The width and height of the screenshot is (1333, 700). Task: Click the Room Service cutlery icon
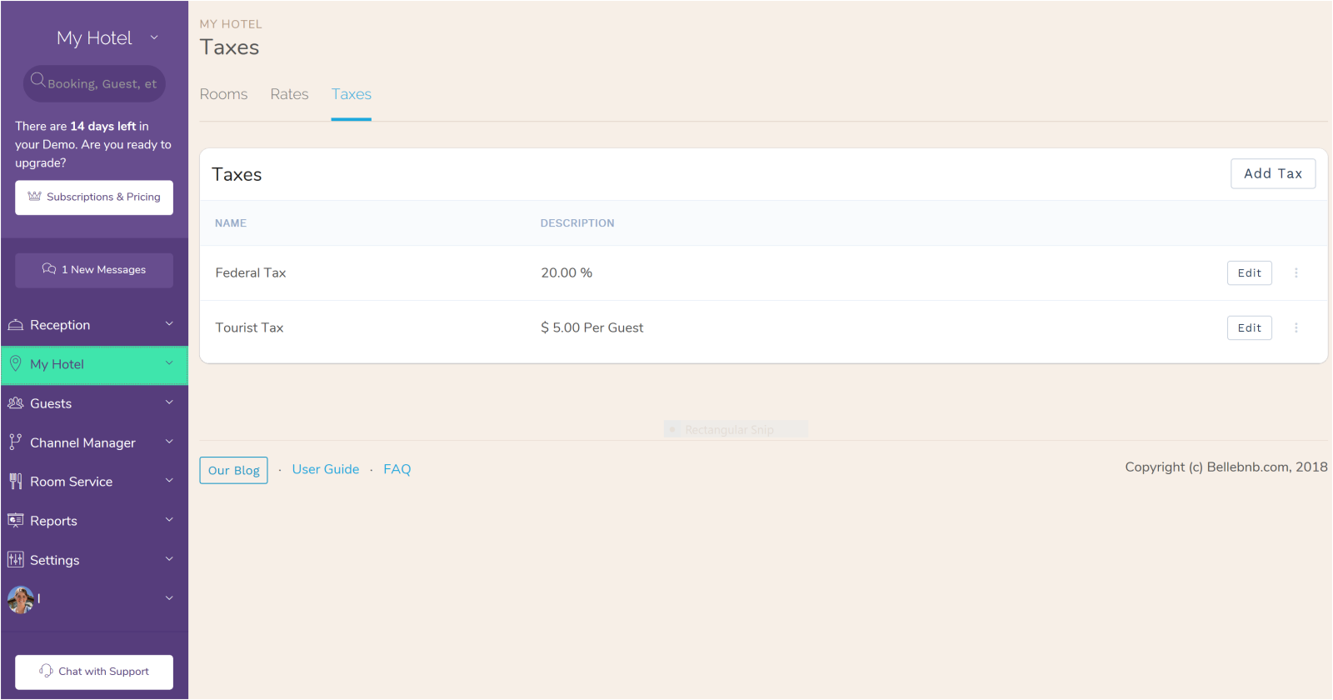tap(15, 482)
